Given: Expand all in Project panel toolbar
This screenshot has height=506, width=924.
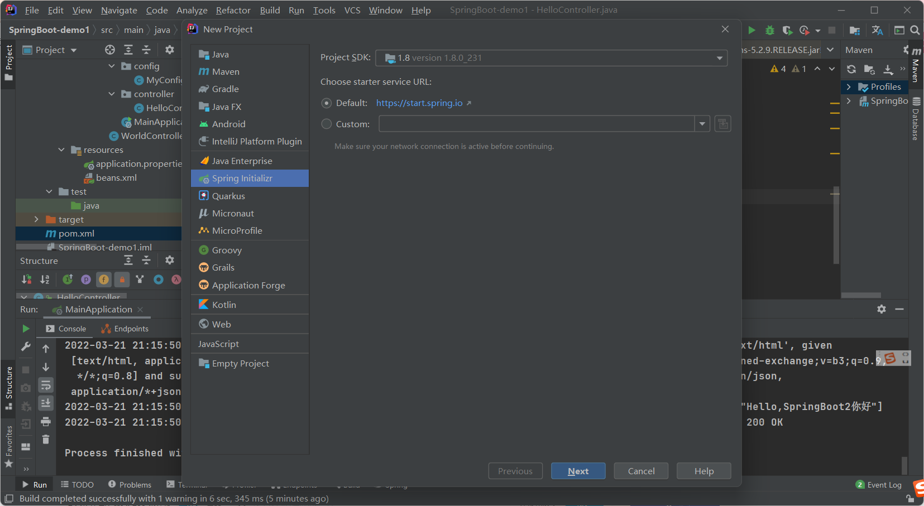Looking at the screenshot, I should 128,50.
